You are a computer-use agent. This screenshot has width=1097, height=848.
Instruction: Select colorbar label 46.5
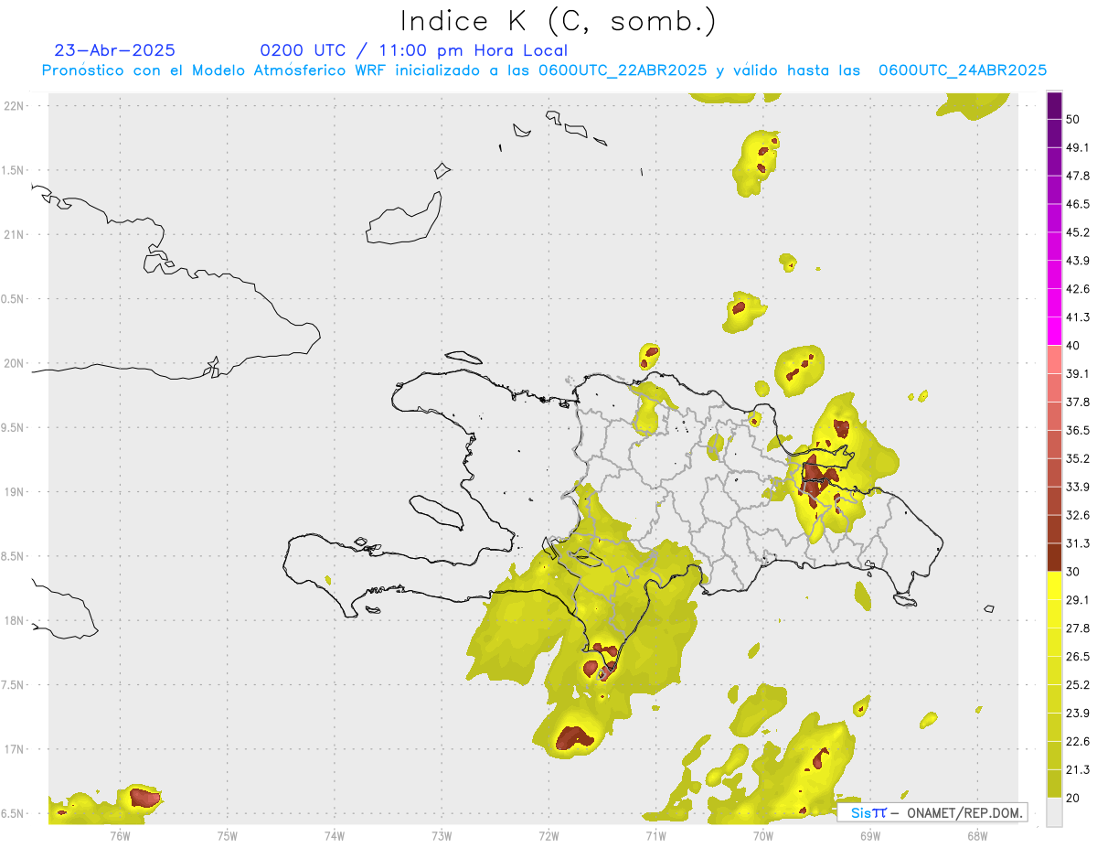[1078, 205]
